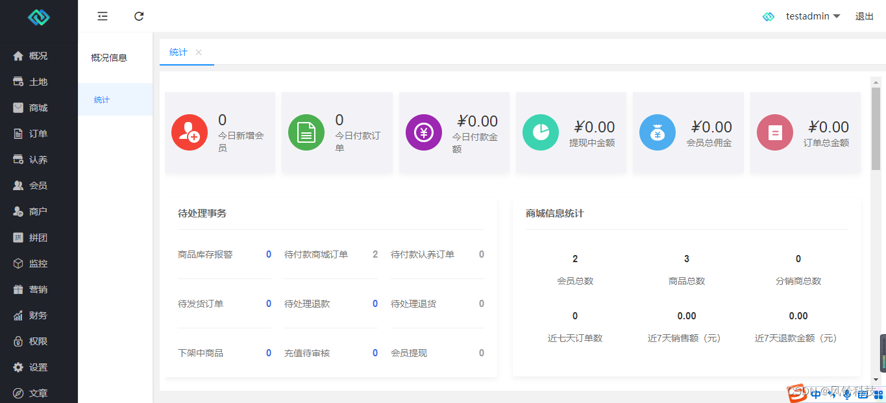Viewport: 886px width, 403px height.
Task: Open the 商城 sidebar menu
Action: (x=39, y=108)
